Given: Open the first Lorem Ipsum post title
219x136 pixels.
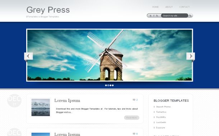Looking at the screenshot, I should coord(67,100).
